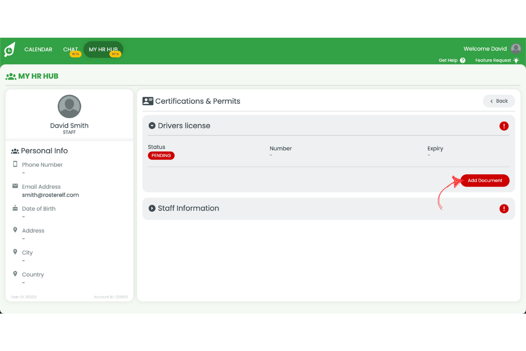Viewport: 526px width, 351px height.
Task: Click the calendar icon beside Date of Birth
Action: coord(15,208)
